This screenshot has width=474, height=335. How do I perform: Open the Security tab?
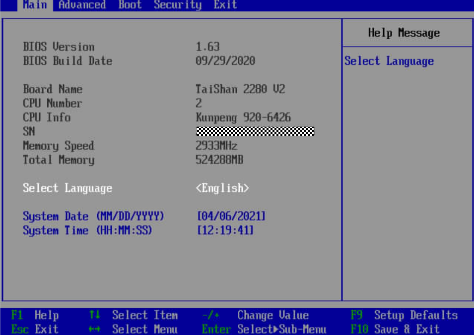tap(178, 5)
